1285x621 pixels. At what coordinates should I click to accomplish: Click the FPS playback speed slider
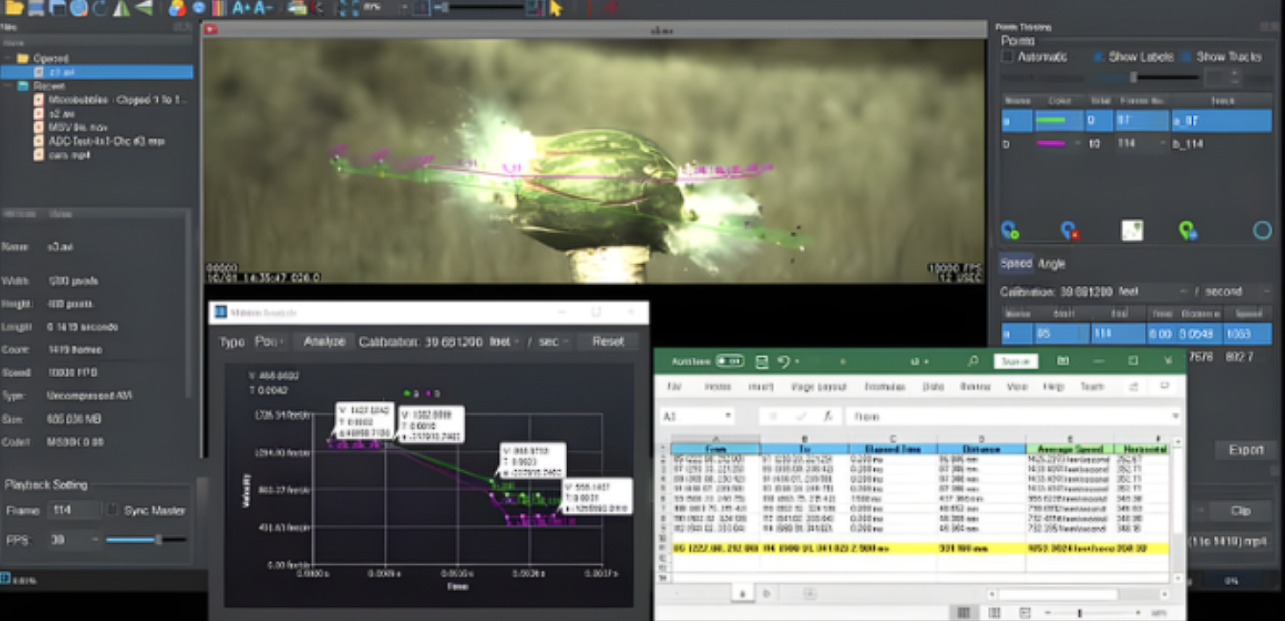click(x=146, y=540)
